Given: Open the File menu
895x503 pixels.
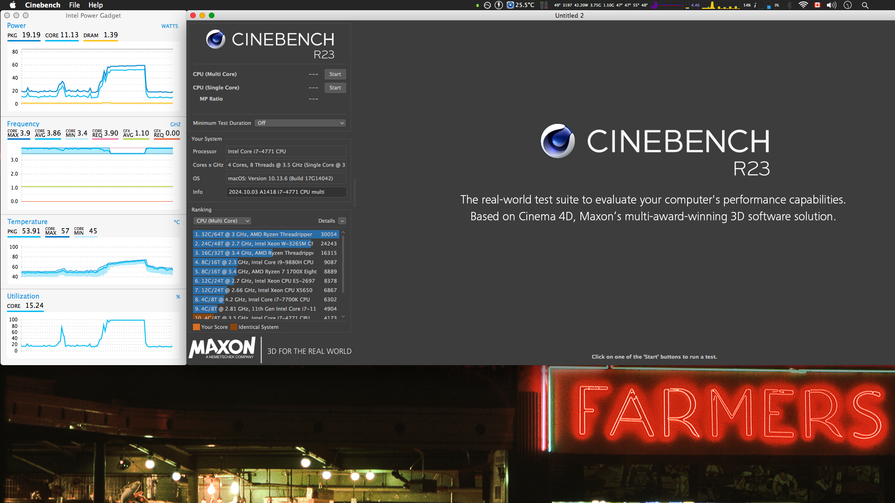Looking at the screenshot, I should pos(74,5).
